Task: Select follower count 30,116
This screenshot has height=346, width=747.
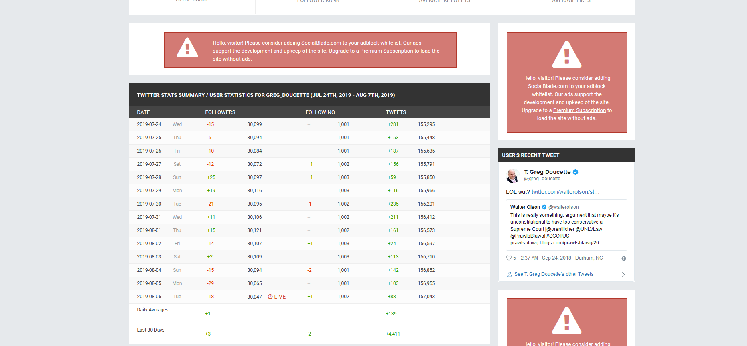Action: (x=254, y=191)
